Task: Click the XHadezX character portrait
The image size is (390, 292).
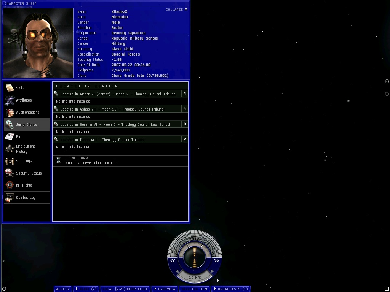Action: 38,43
